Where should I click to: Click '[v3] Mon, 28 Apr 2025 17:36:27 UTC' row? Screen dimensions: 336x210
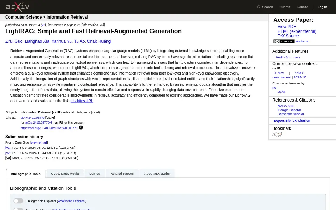pos(42,158)
